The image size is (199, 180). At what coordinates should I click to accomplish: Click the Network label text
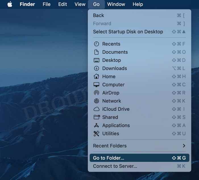point(112,101)
